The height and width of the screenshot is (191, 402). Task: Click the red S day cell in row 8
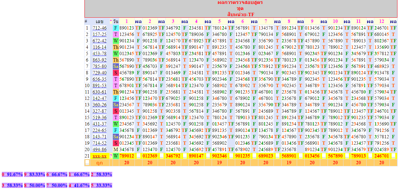click(x=116, y=73)
